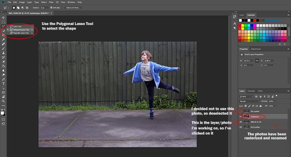The width and height of the screenshot is (291, 157).
Task: Switch to the Color tab
Action: 242,15
